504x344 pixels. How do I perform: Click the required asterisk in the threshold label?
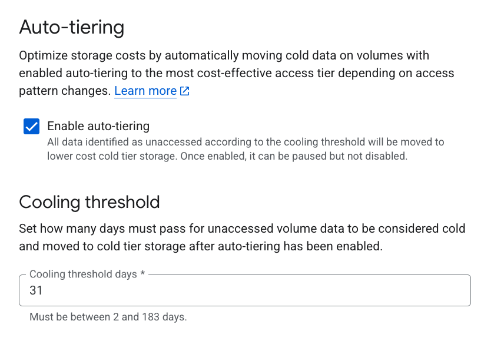point(142,273)
